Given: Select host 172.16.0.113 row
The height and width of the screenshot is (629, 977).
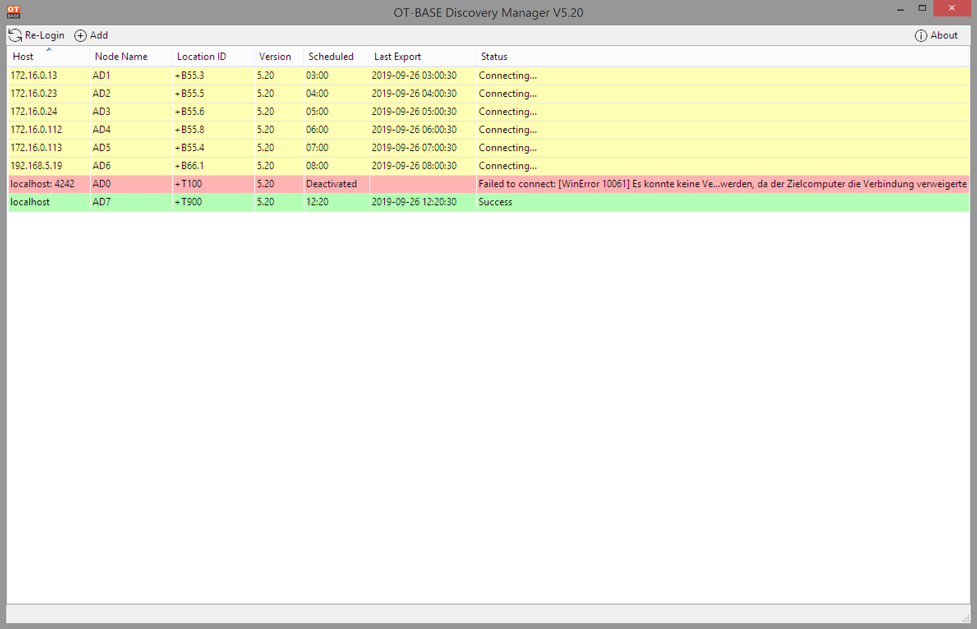Looking at the screenshot, I should pos(488,148).
